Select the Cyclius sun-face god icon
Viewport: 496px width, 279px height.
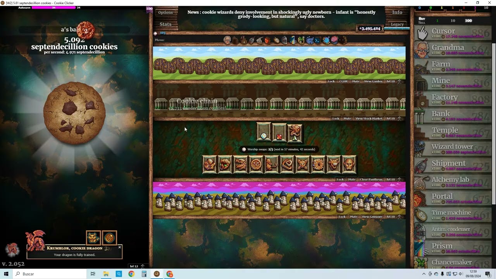[x=256, y=164]
